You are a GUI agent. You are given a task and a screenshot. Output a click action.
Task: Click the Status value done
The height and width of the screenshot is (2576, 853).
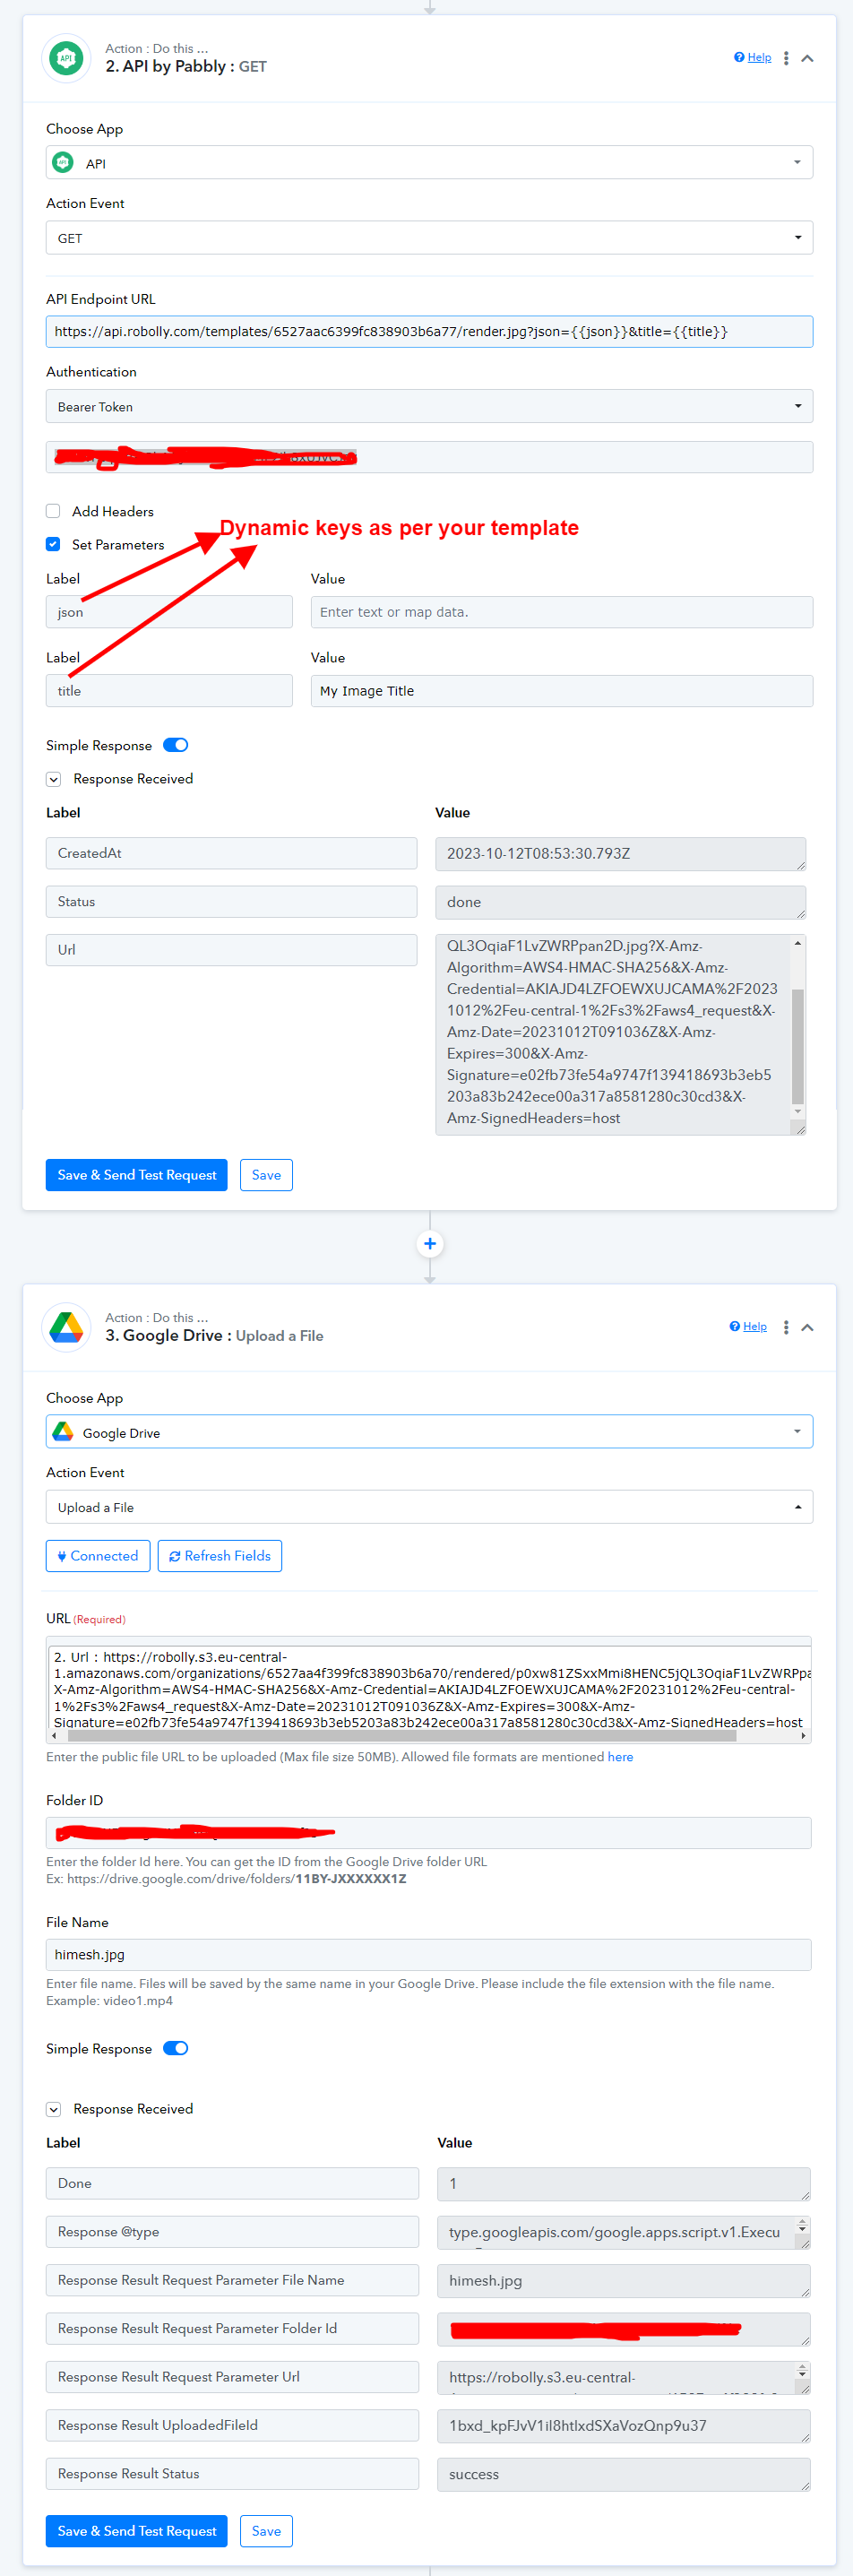coord(620,902)
